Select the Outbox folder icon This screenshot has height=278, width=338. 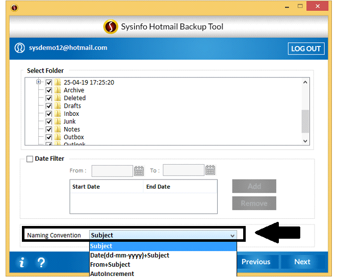pyautogui.click(x=58, y=137)
